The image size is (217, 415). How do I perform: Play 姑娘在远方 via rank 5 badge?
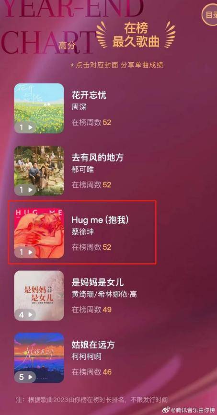click(25, 377)
